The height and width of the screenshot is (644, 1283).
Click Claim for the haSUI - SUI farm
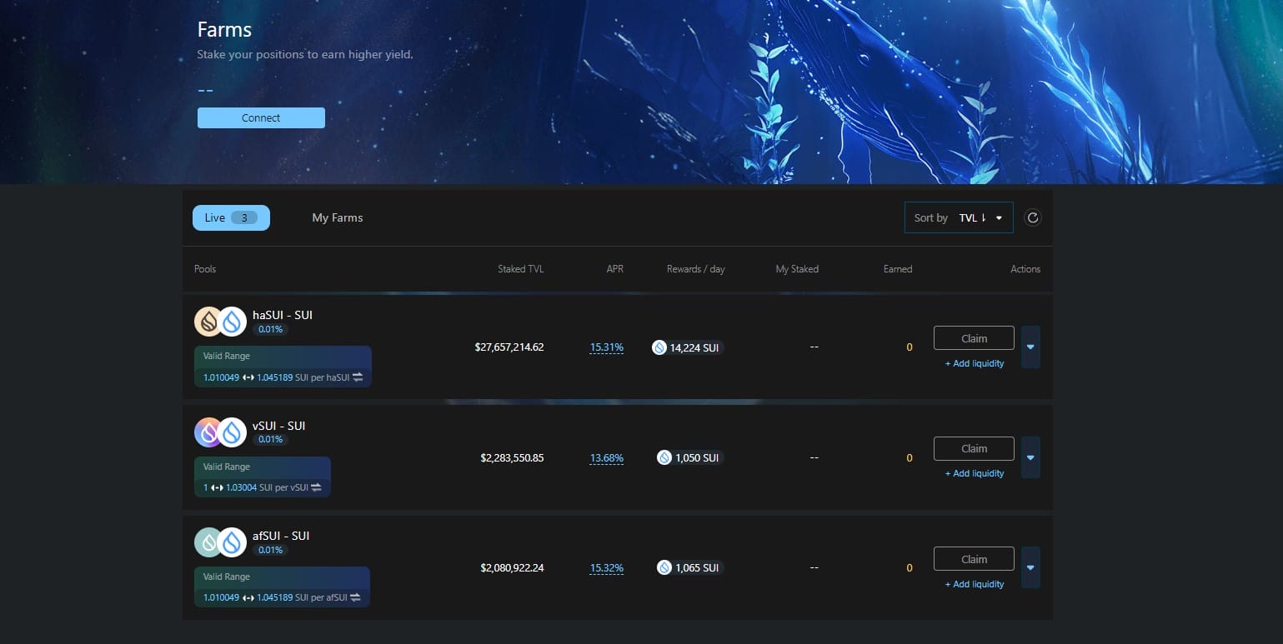(x=973, y=337)
